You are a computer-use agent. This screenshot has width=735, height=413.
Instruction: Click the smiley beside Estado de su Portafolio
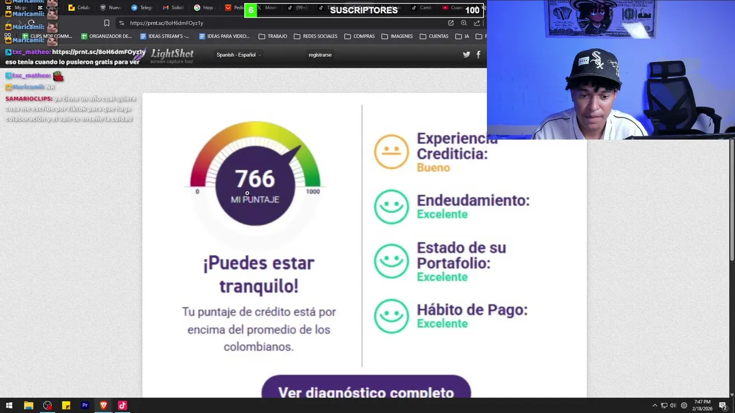(392, 261)
